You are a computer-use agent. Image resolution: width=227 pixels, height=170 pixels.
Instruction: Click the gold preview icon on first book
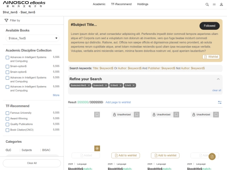(97, 148)
